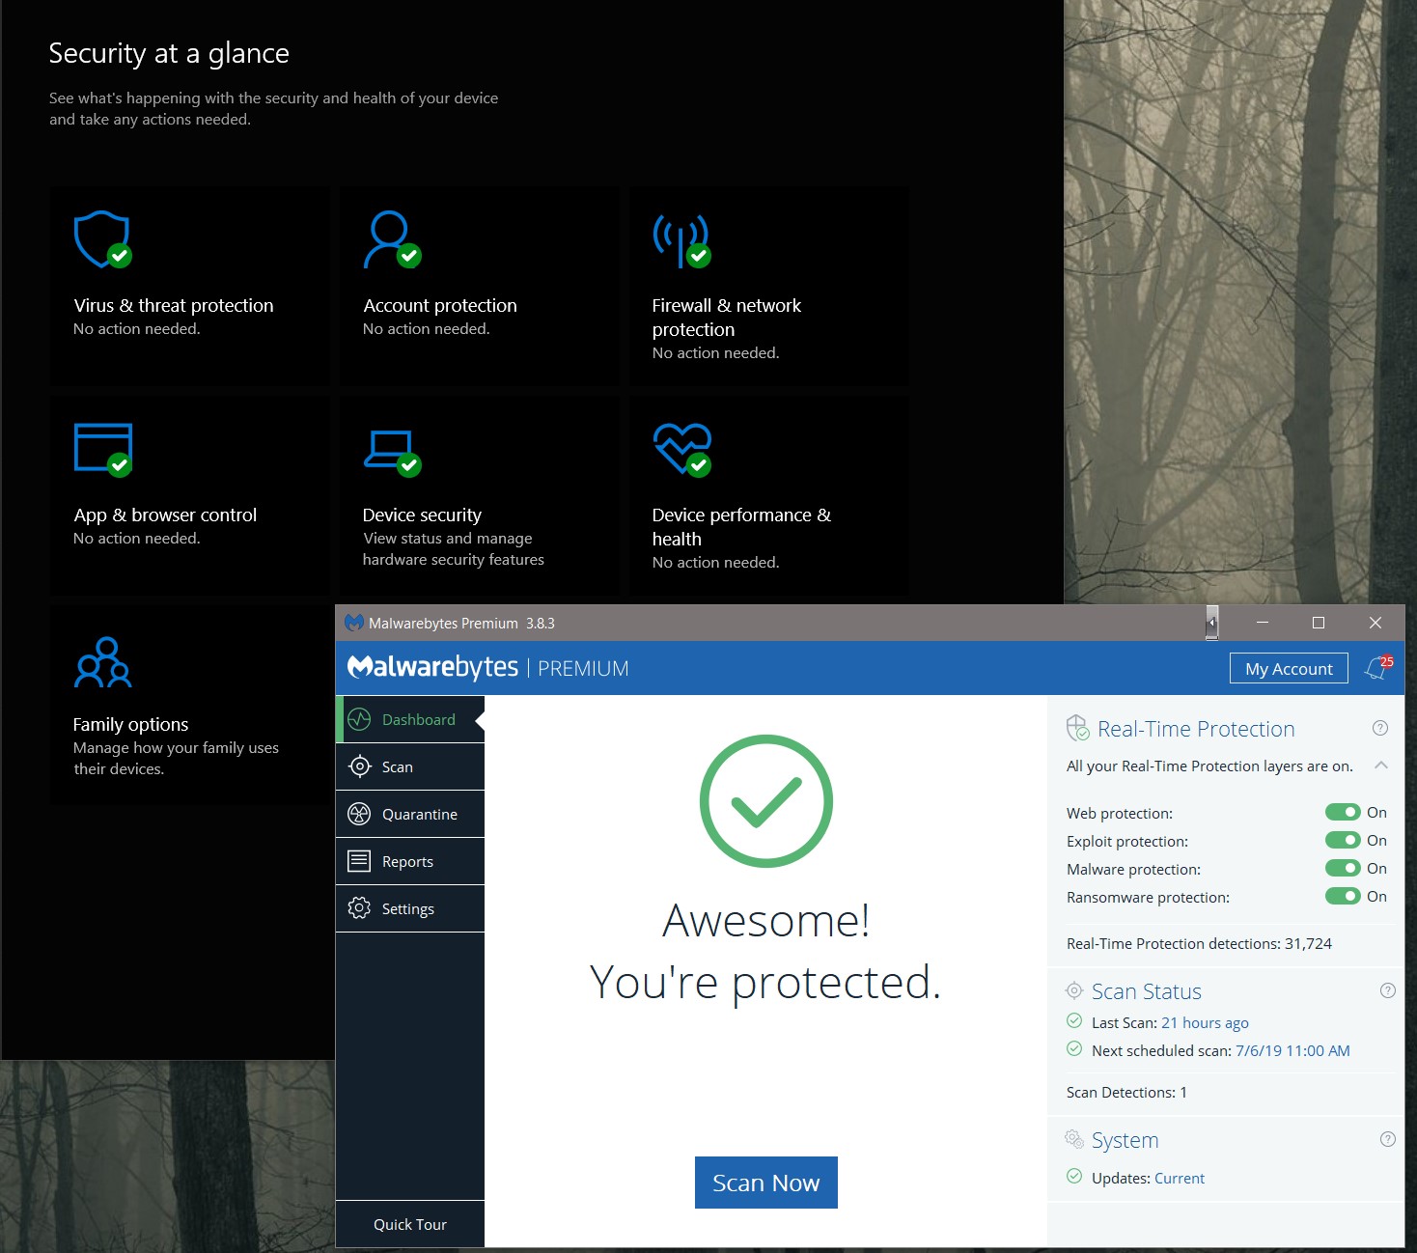Click the green check icon beside Last Scan
The height and width of the screenshot is (1253, 1417).
tap(1074, 1021)
